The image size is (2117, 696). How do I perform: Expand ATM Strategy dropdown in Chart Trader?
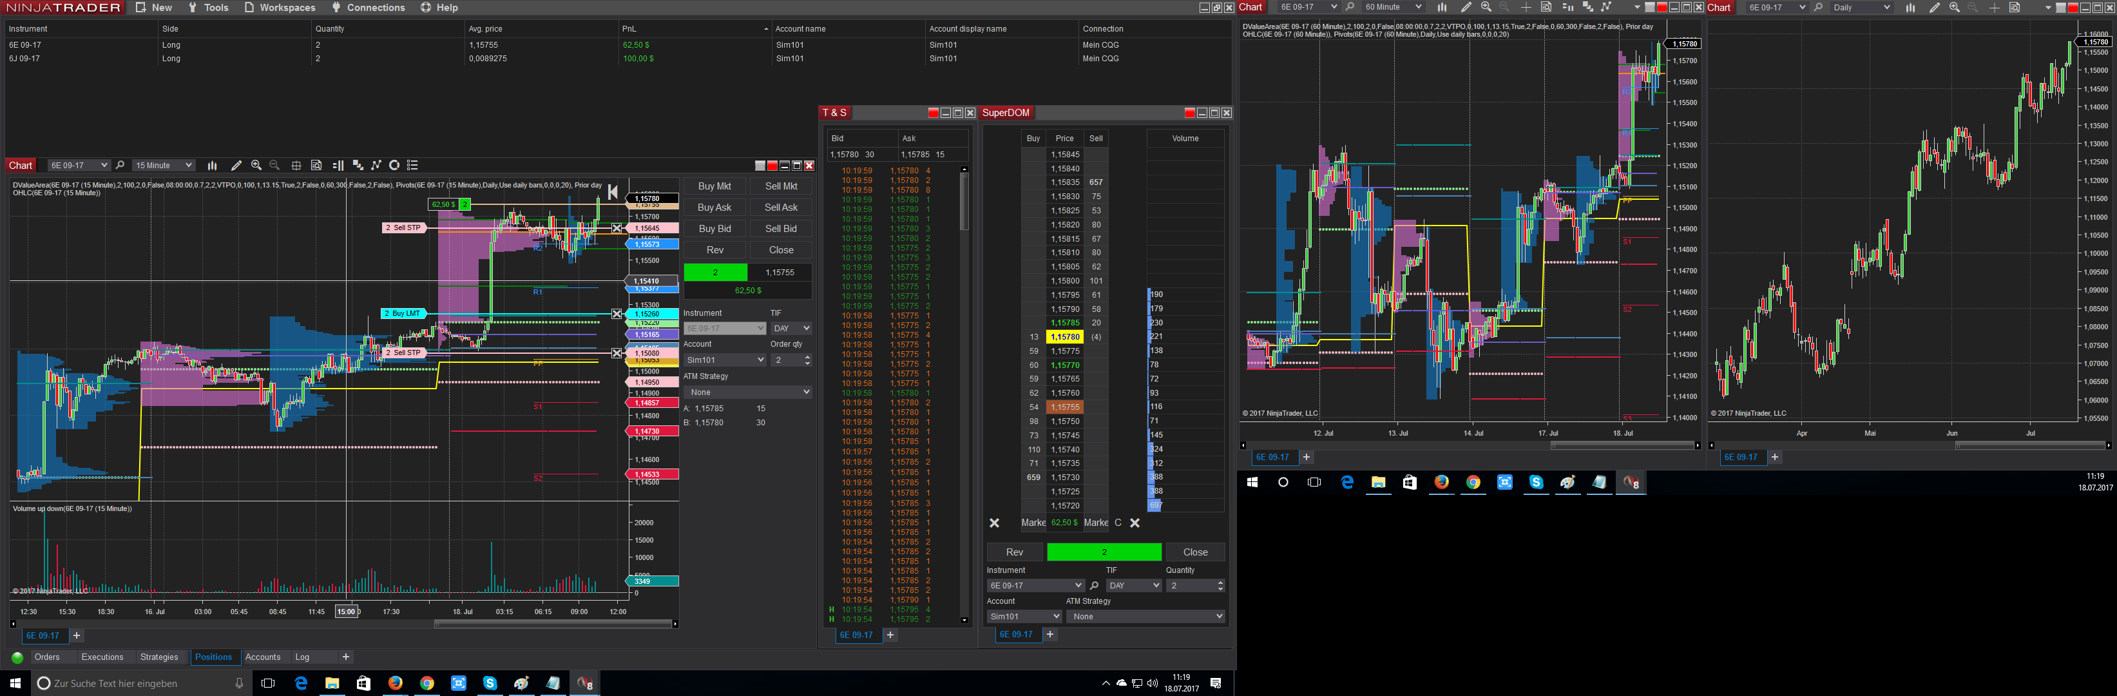pos(748,392)
